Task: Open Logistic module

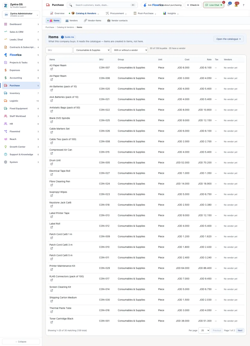Action: pos(21,101)
